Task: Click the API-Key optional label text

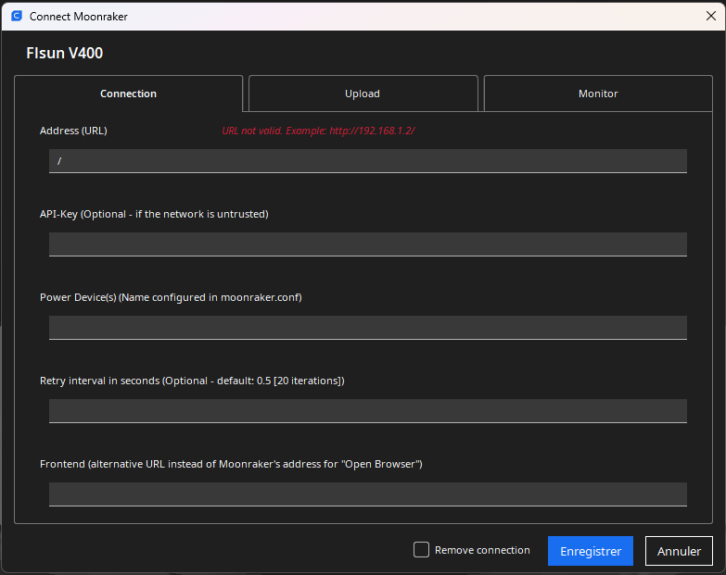Action: click(x=154, y=214)
